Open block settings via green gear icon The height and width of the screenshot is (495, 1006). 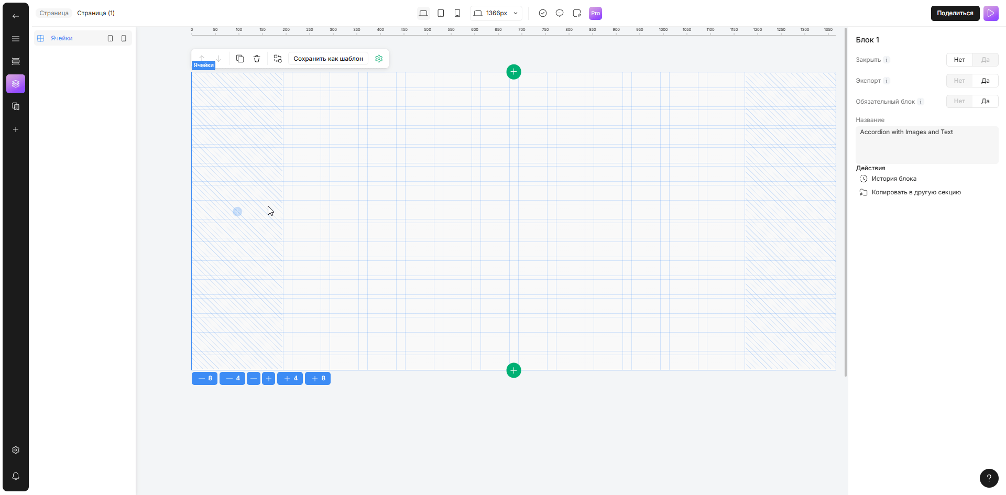379,59
